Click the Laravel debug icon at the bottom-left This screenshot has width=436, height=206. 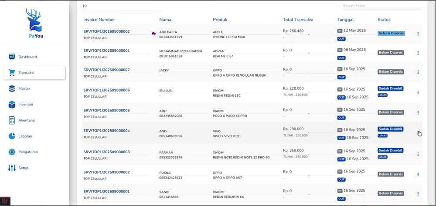(5, 201)
